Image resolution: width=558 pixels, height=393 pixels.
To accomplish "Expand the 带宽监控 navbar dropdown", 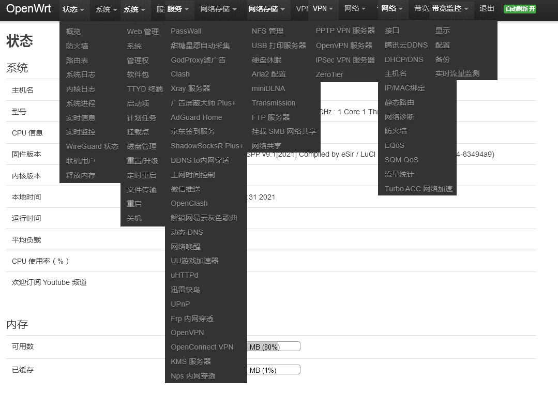I will 450,9.
